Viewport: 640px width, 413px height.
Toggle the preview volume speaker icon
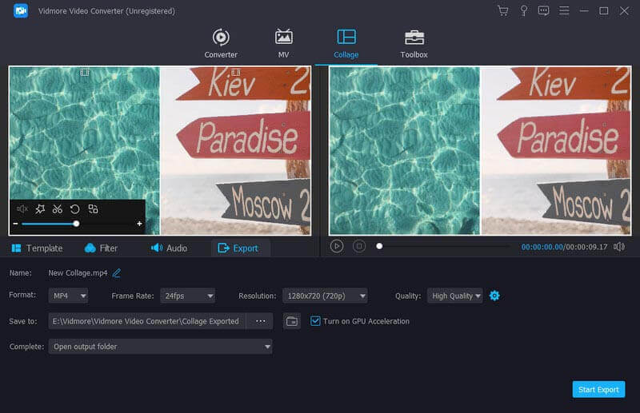[618, 247]
